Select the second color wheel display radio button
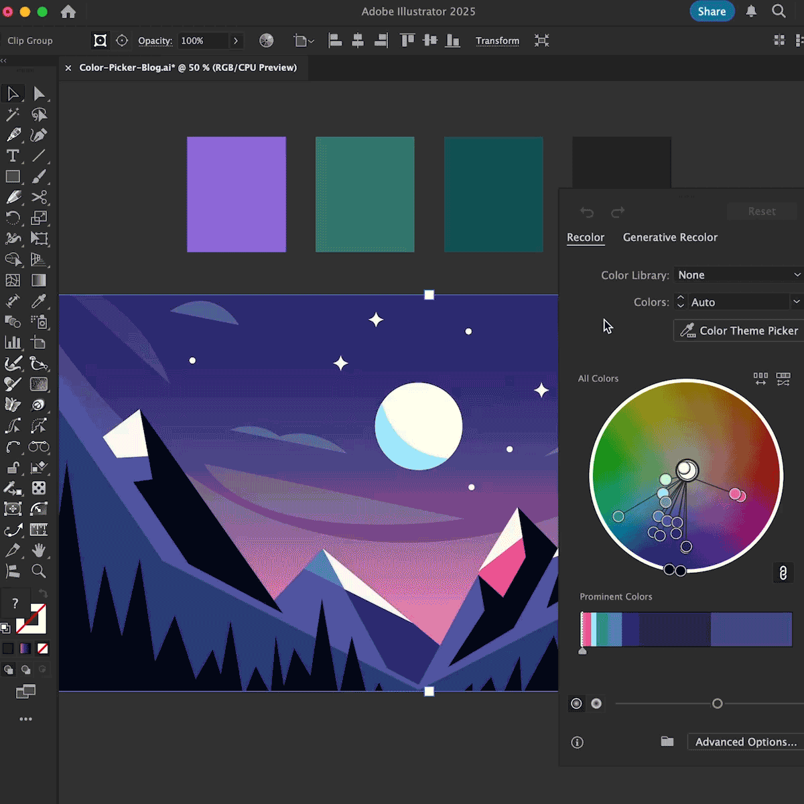The width and height of the screenshot is (804, 804). [x=596, y=703]
